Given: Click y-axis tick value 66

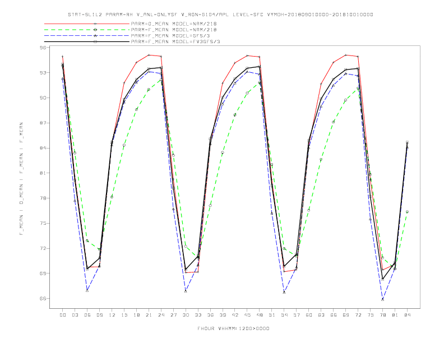Looking at the screenshot, I should point(43,299).
